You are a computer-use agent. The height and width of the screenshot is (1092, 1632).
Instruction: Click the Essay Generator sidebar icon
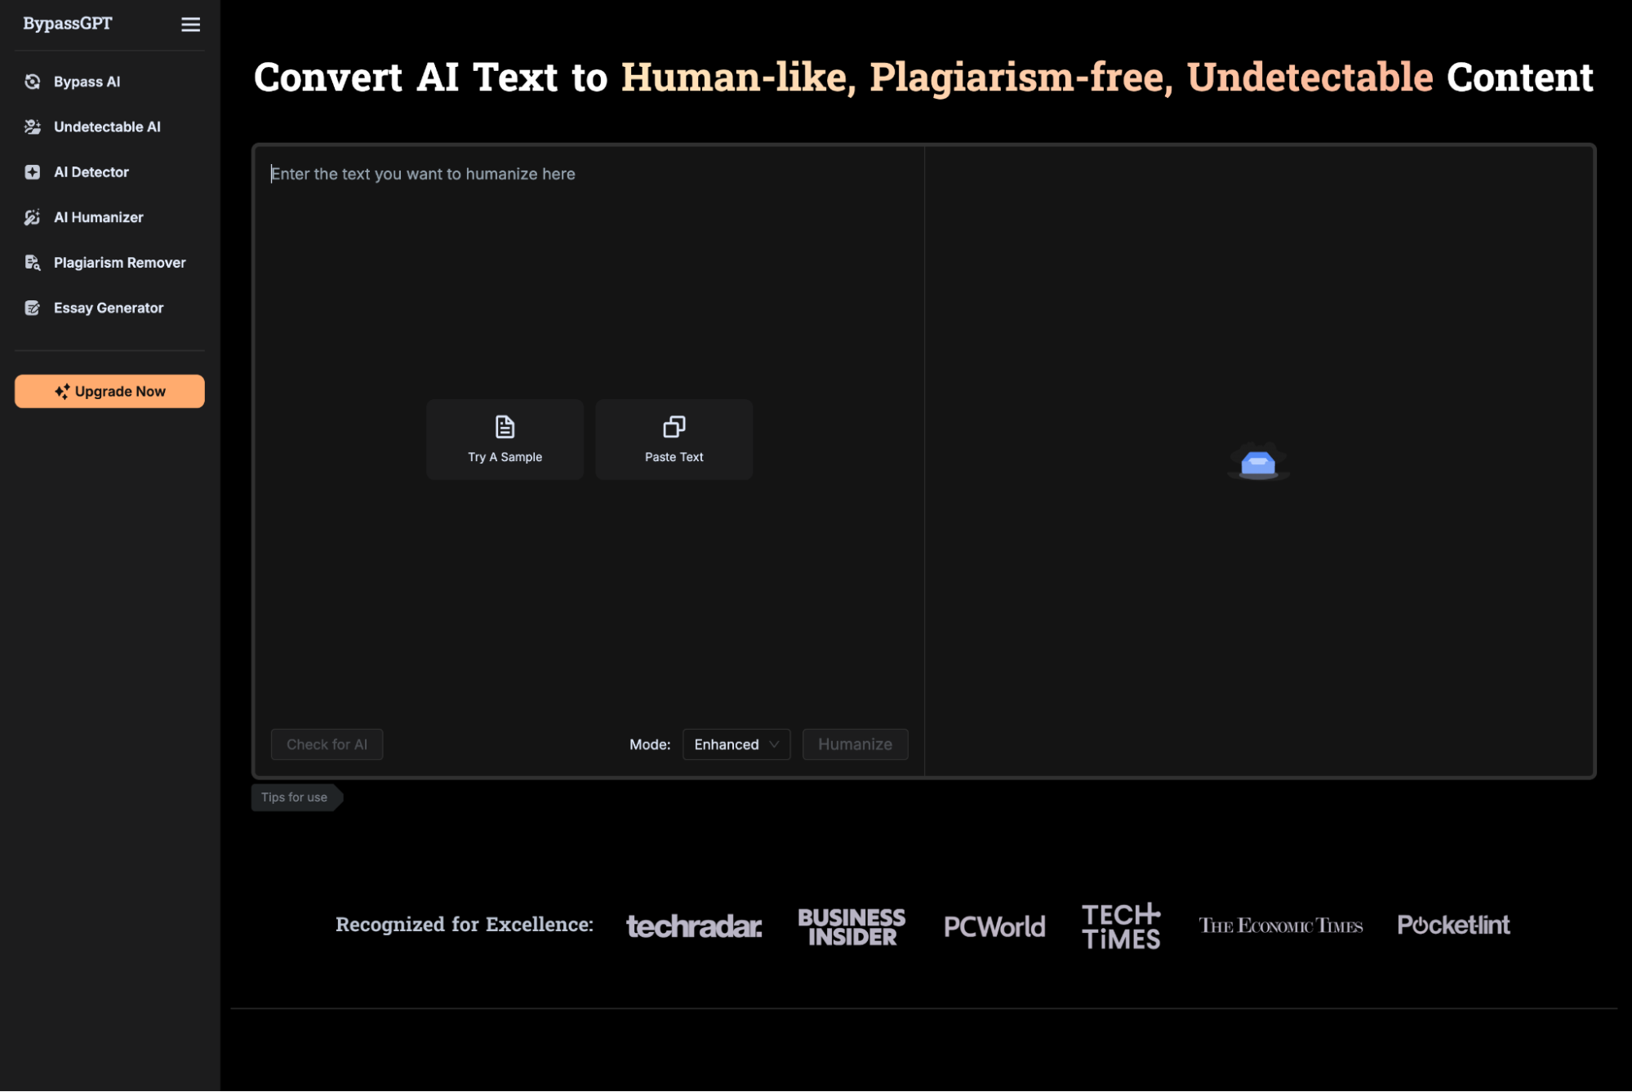[33, 308]
